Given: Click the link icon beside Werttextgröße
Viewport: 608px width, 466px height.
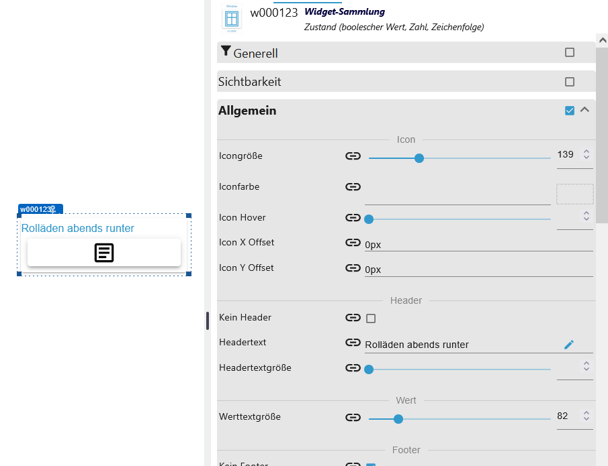Looking at the screenshot, I should 353,417.
